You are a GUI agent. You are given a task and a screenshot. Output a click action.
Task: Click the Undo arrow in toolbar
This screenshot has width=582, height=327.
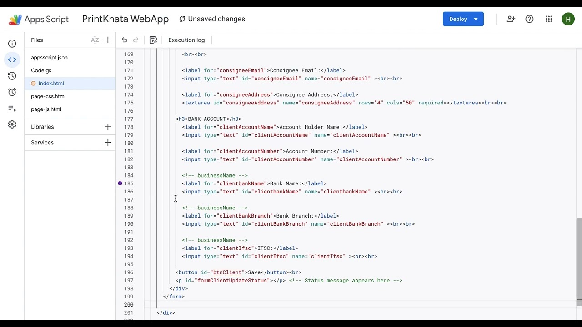[x=125, y=40]
